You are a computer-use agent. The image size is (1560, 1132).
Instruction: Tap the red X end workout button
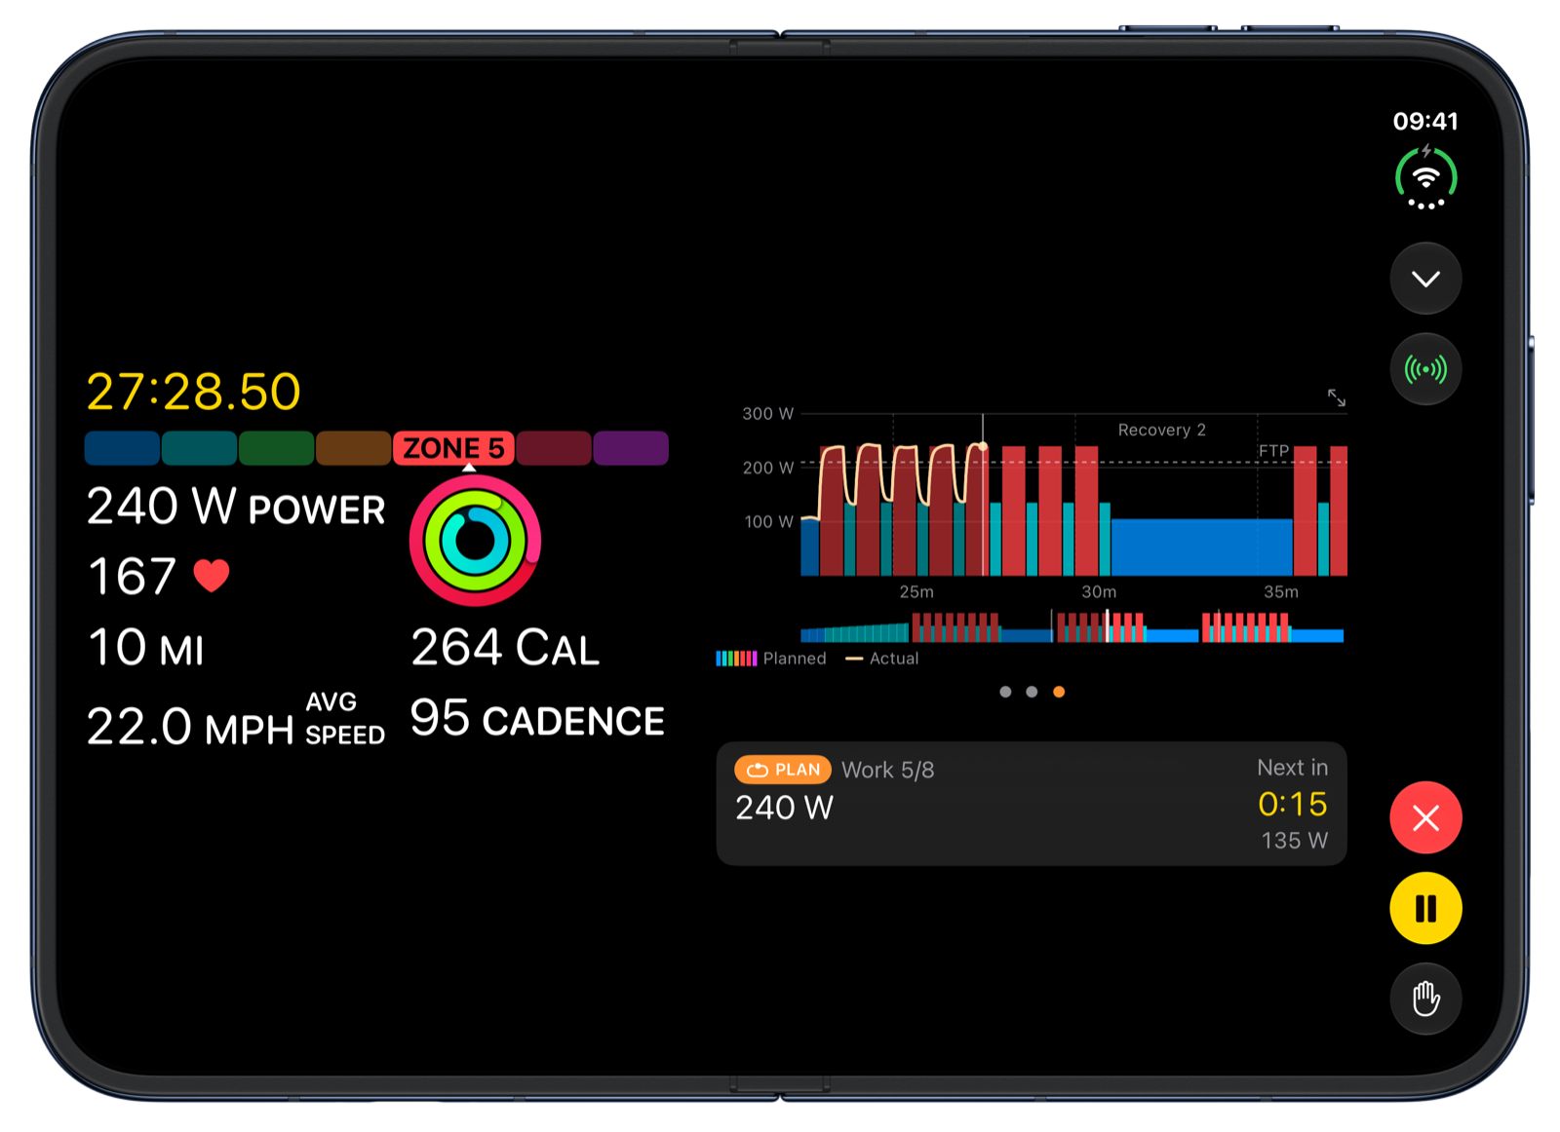point(1425,817)
